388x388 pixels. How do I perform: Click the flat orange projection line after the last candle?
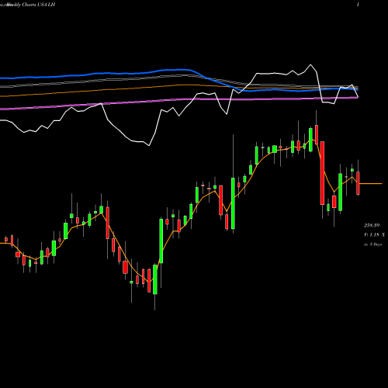tap(370, 184)
